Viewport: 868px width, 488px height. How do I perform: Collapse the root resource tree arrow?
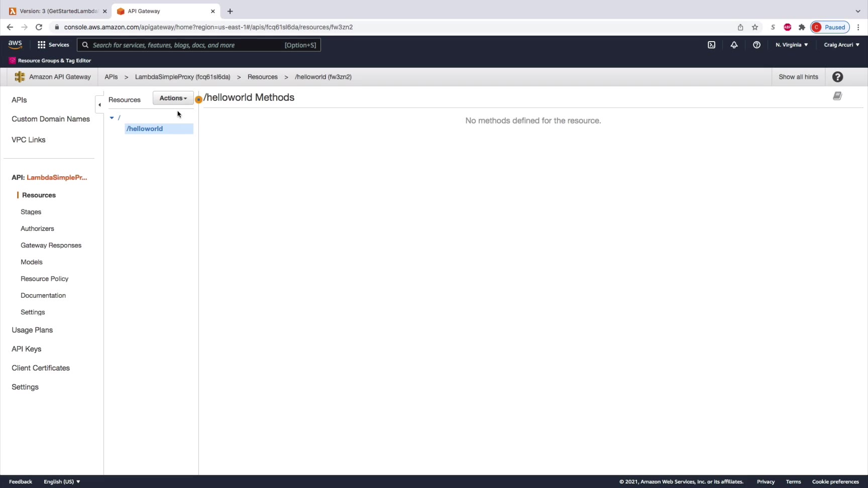coord(112,117)
